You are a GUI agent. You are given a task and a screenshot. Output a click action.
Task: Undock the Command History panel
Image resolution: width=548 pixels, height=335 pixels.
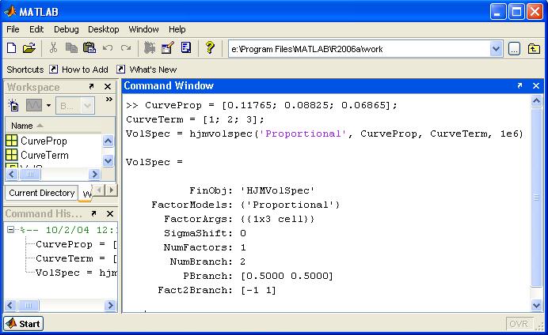[x=93, y=213]
